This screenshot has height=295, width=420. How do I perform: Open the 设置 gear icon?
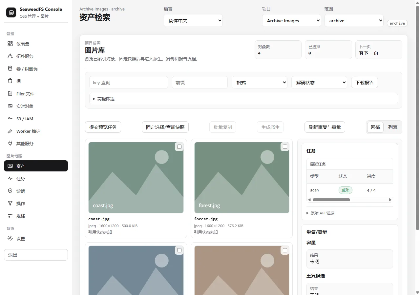click(x=10, y=239)
